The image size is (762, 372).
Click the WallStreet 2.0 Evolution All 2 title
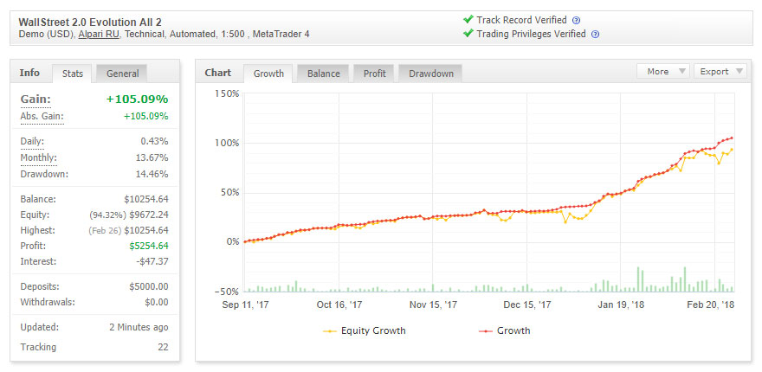coord(90,22)
